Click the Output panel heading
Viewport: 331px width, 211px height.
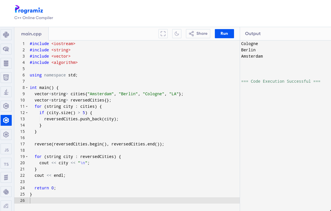[253, 34]
